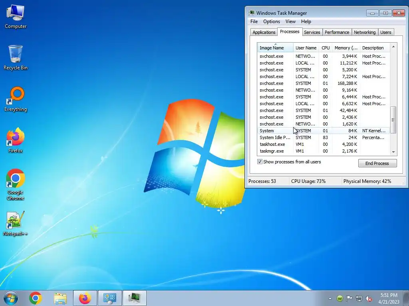Open the View menu

tap(290, 22)
